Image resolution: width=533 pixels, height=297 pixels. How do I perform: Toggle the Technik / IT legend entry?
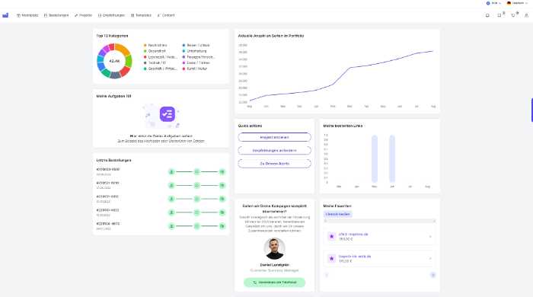click(155, 63)
